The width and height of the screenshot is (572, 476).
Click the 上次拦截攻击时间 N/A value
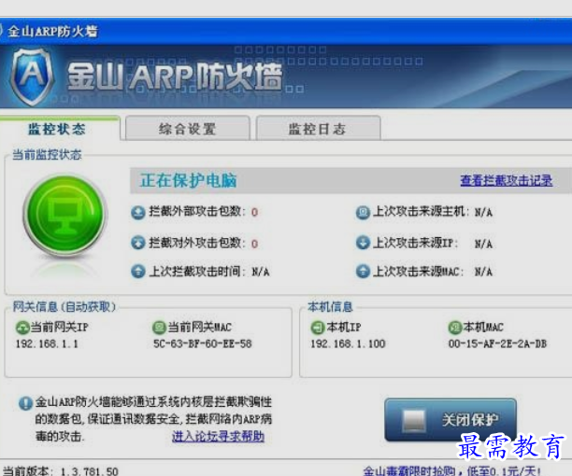(261, 272)
